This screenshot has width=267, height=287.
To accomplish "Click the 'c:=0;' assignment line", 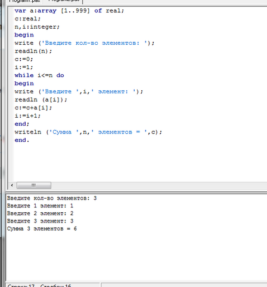I will 24,59.
